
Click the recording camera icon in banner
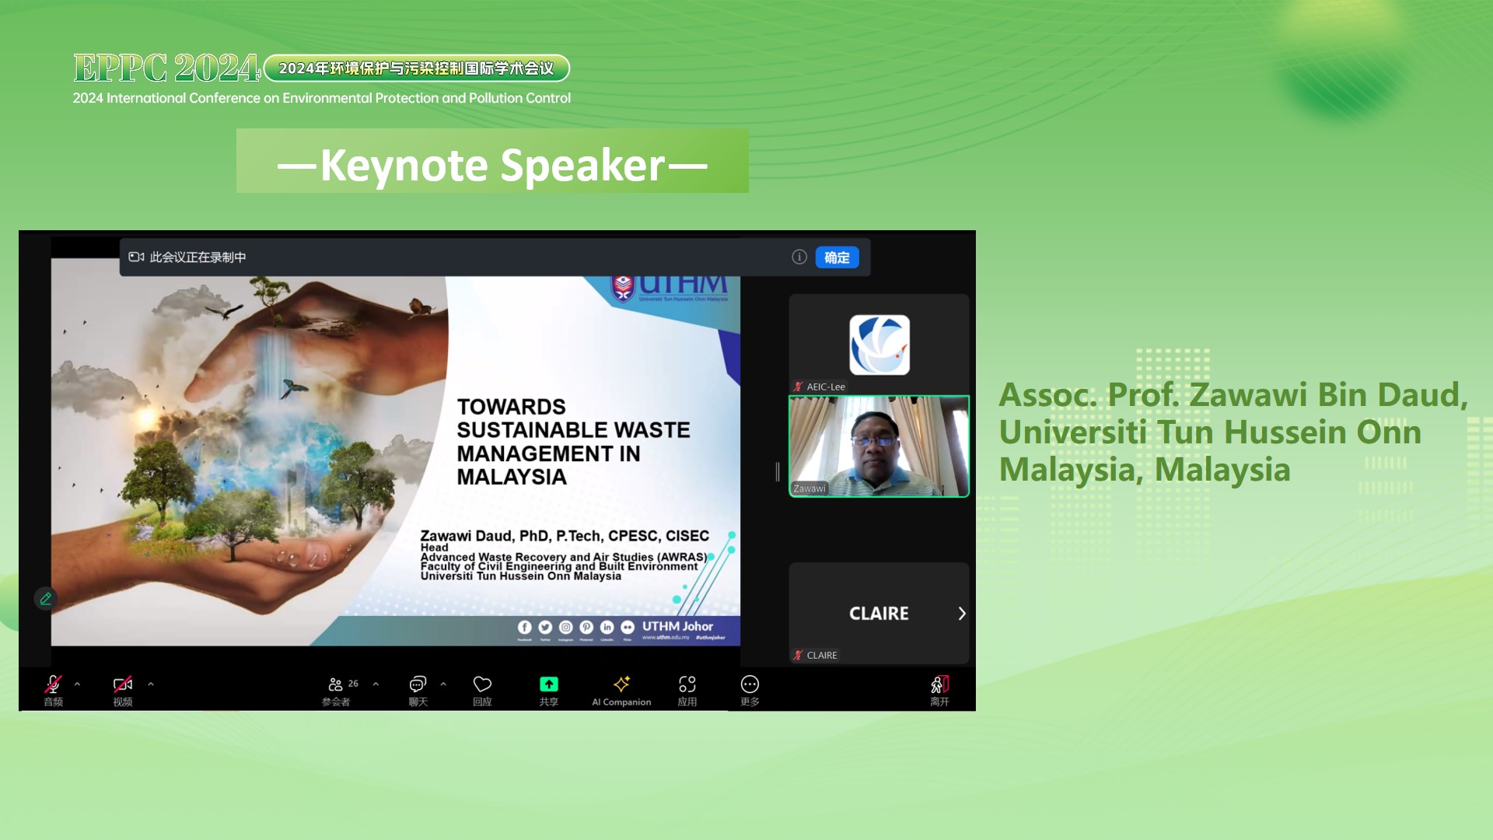136,257
